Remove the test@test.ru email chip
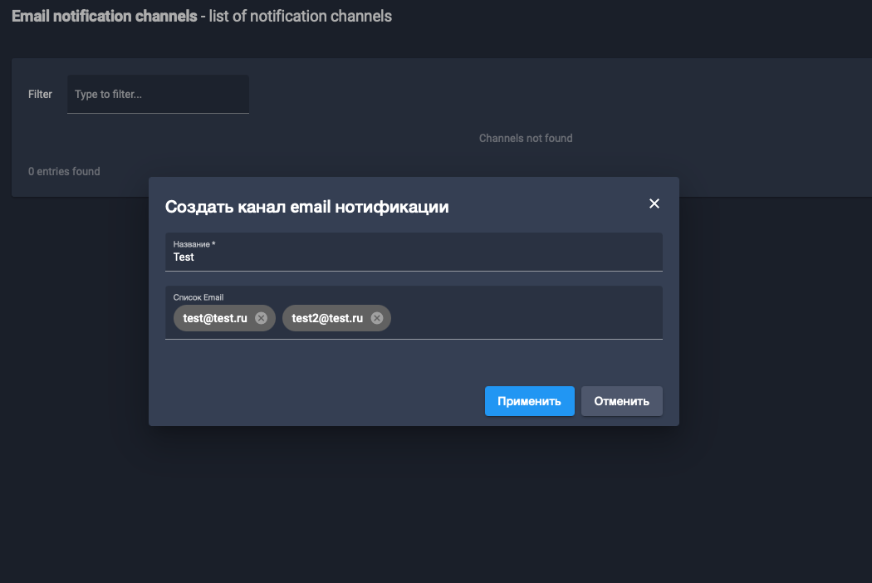Image resolution: width=872 pixels, height=583 pixels. 261,318
